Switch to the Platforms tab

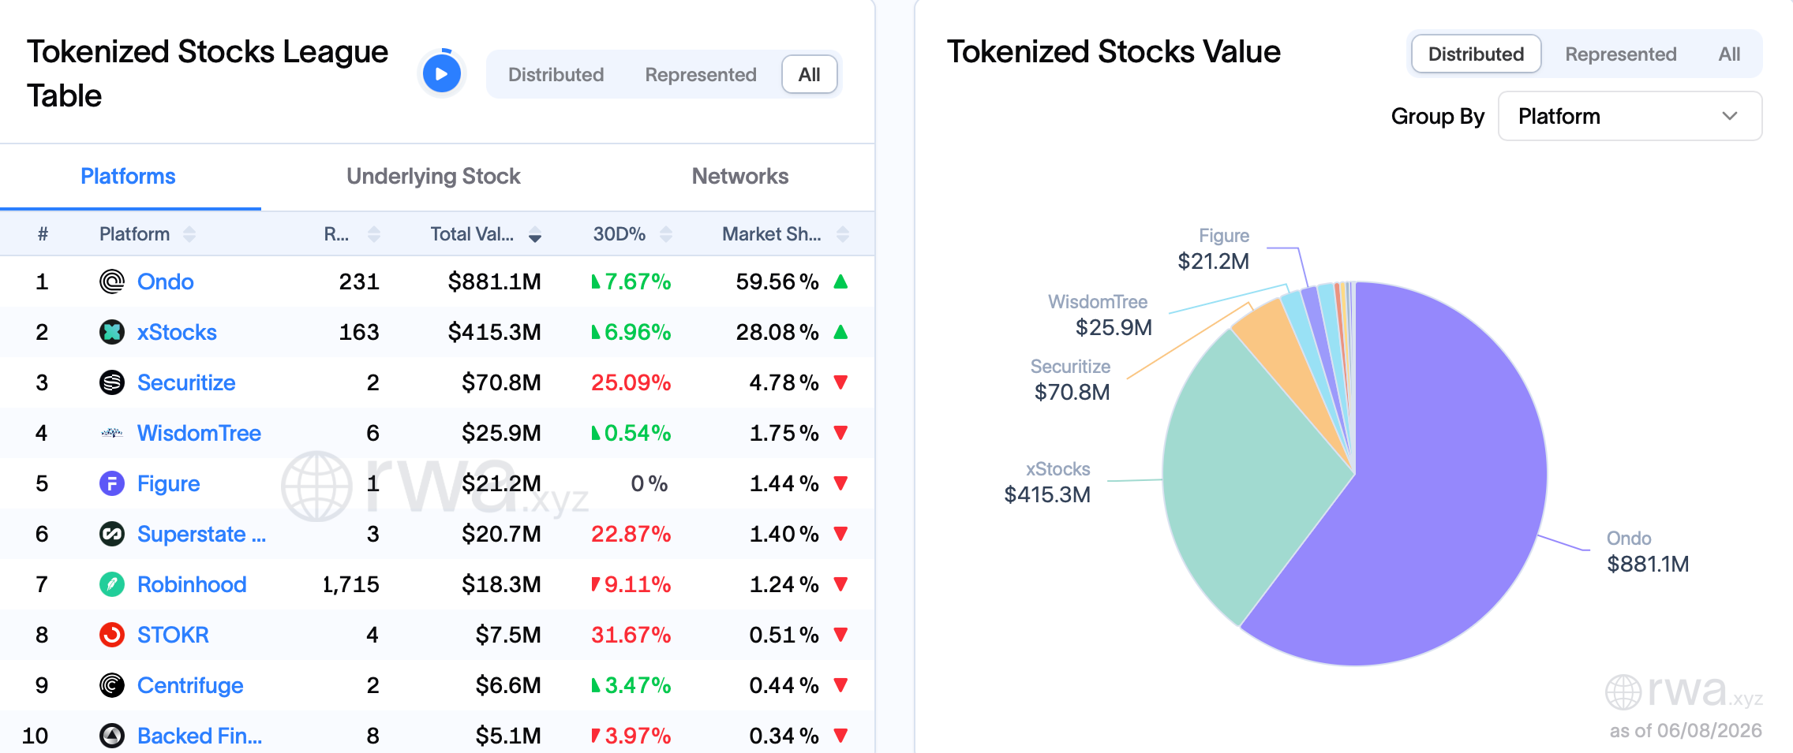(128, 176)
